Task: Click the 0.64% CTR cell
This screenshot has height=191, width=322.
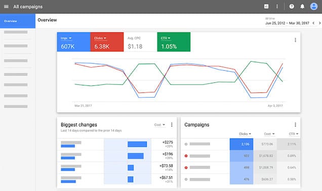Action: 289,168
